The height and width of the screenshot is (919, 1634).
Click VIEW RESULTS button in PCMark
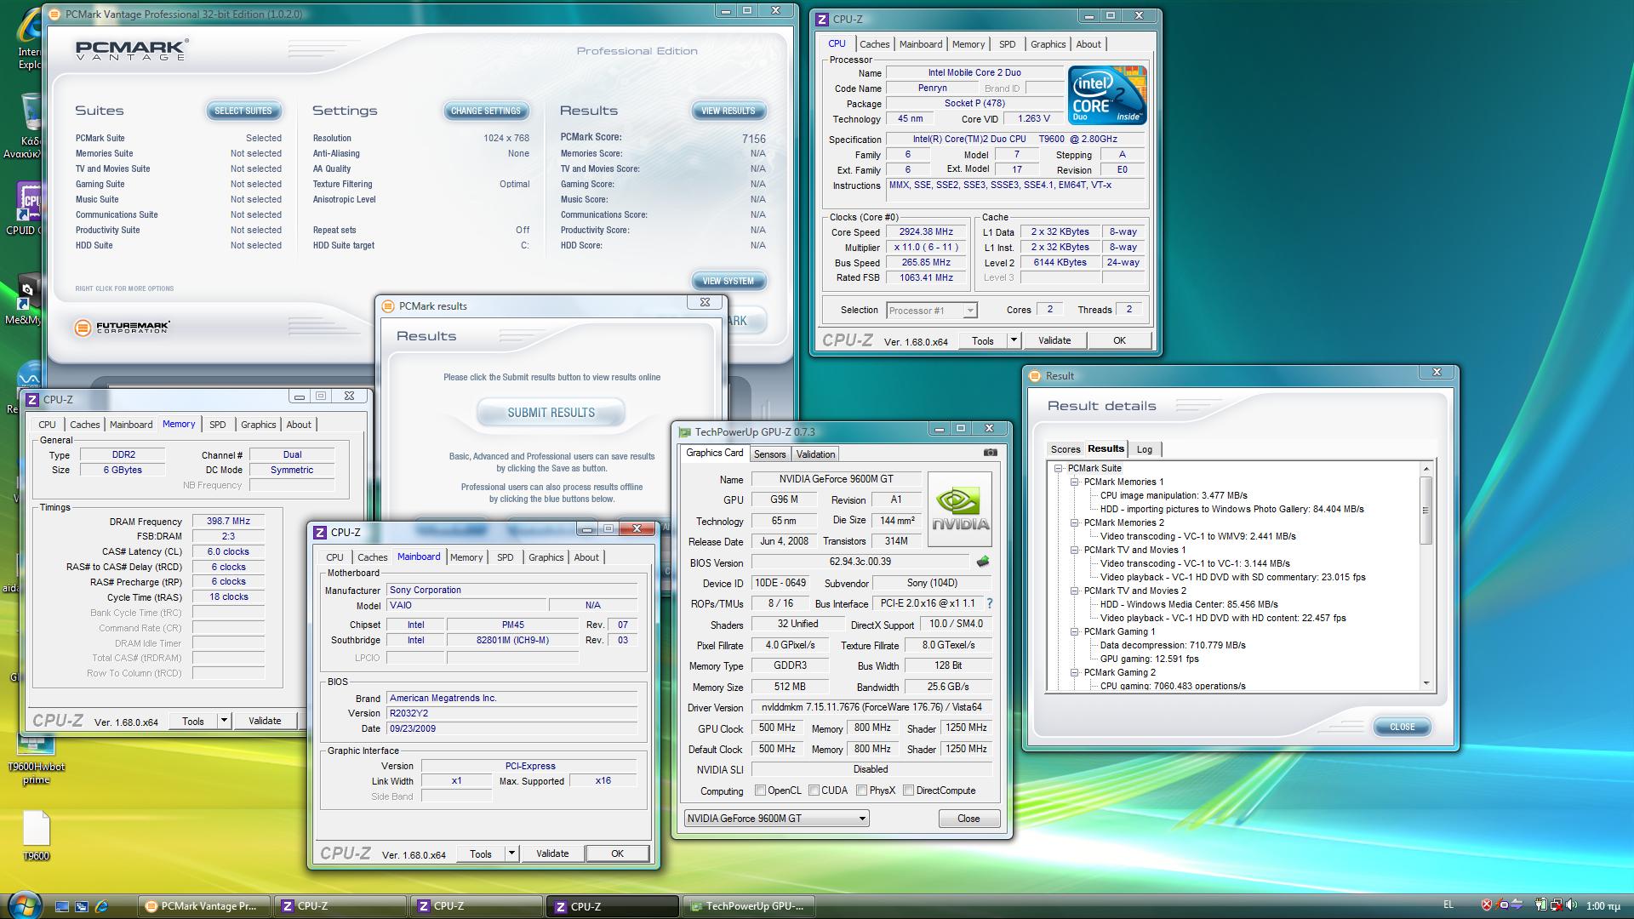point(728,111)
